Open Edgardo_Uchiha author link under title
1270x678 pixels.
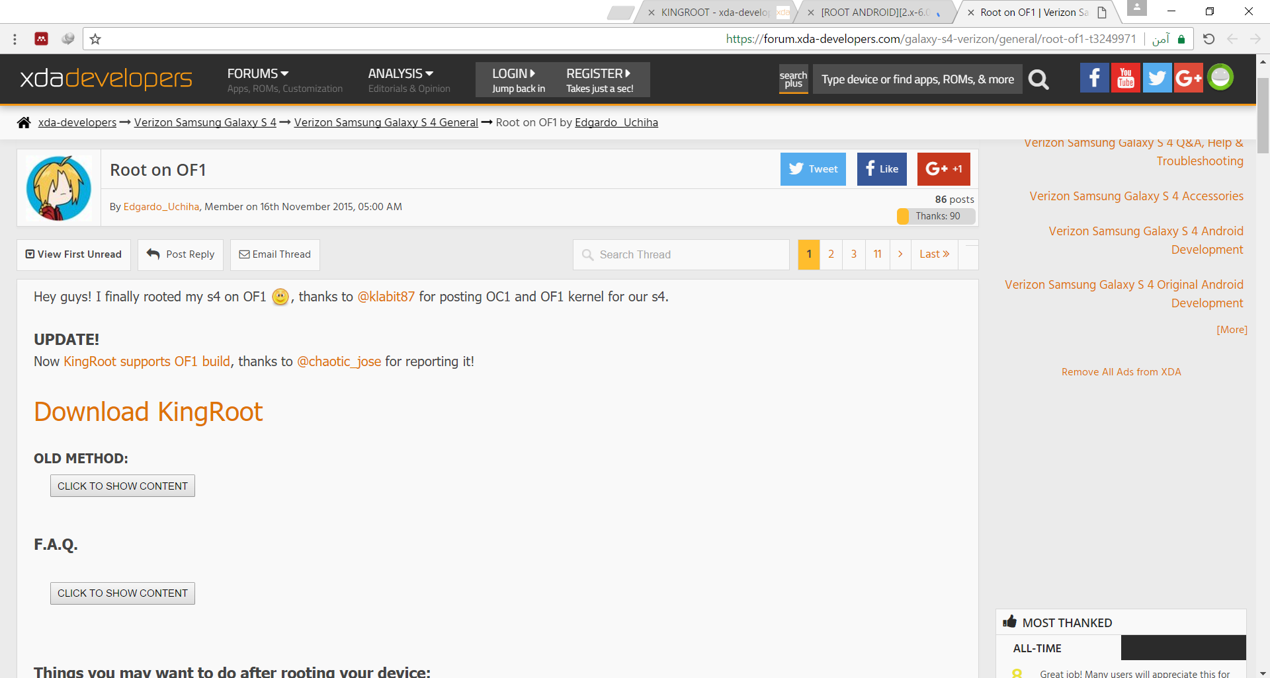(161, 207)
